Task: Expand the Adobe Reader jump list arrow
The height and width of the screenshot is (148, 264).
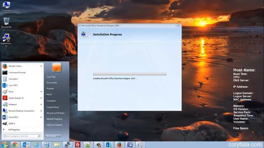Action: (41, 98)
